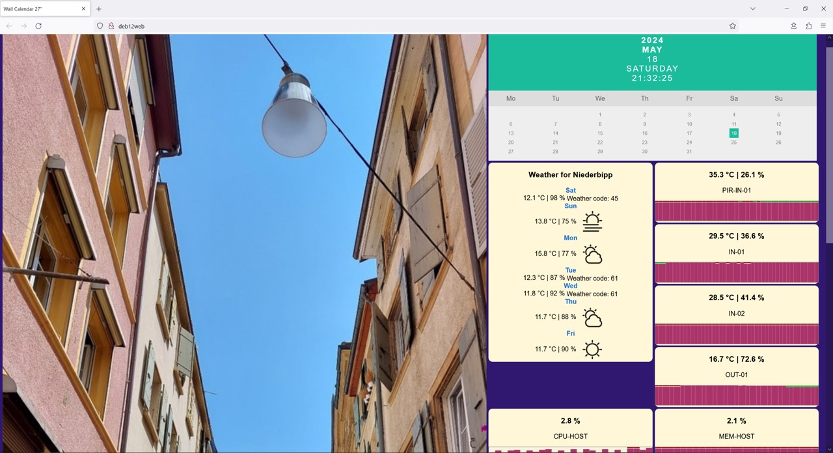Click the highlighted day 18 in calendar
Image resolution: width=833 pixels, height=453 pixels.
733,133
